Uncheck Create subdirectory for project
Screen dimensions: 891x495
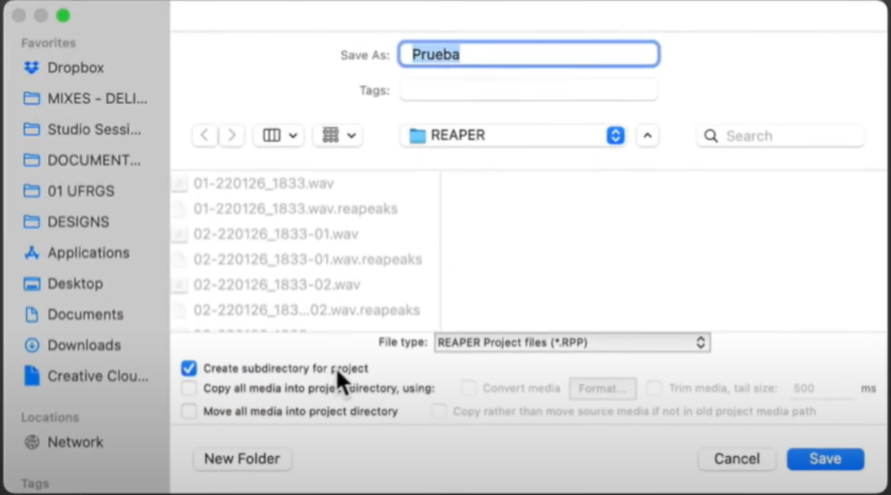point(189,368)
